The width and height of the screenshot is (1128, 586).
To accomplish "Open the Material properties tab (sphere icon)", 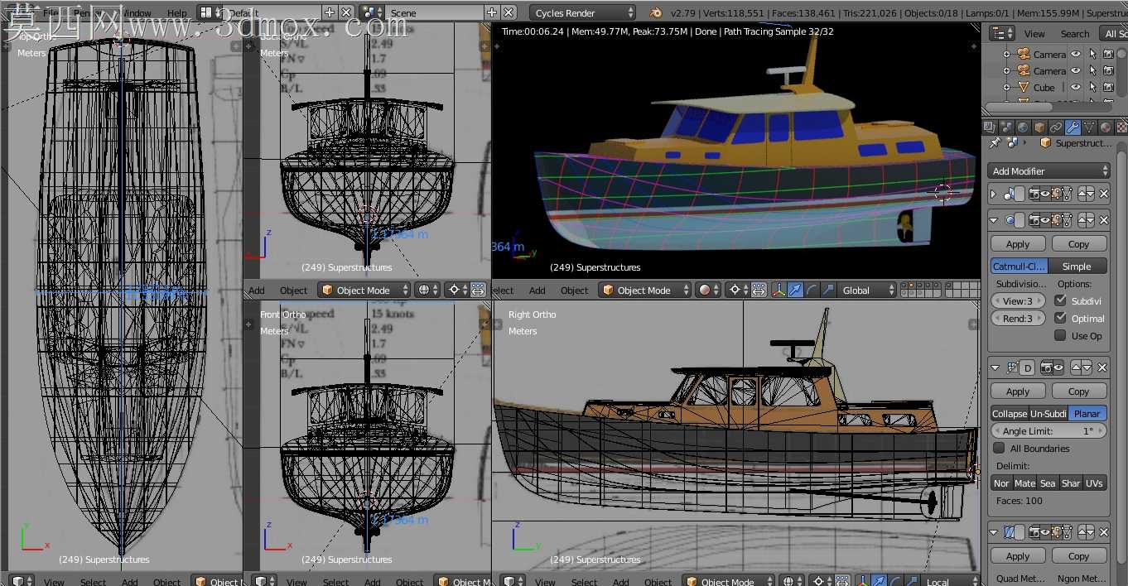I will point(1106,127).
